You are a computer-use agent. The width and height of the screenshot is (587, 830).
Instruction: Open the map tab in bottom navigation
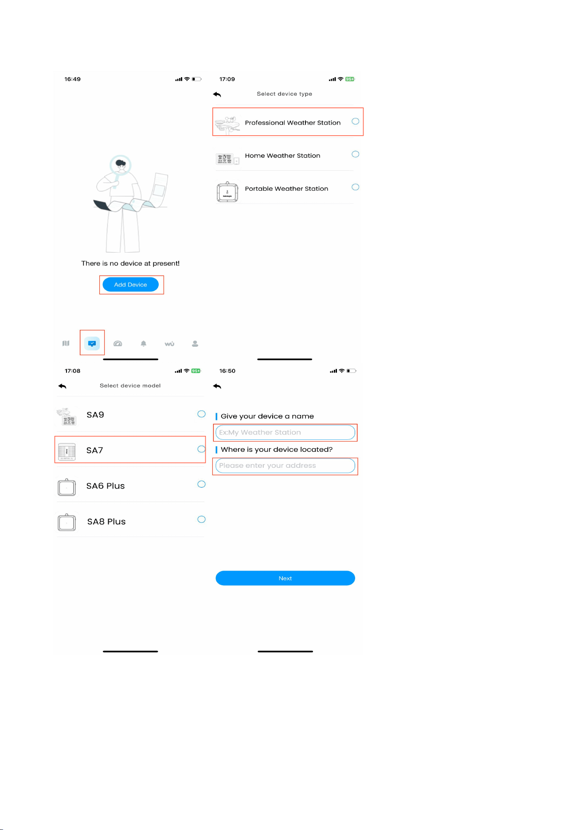click(x=66, y=343)
